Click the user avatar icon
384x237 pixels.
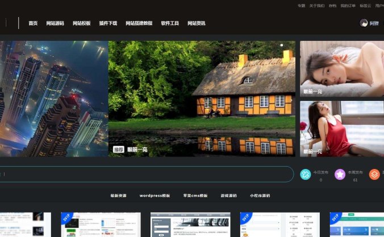(x=364, y=23)
